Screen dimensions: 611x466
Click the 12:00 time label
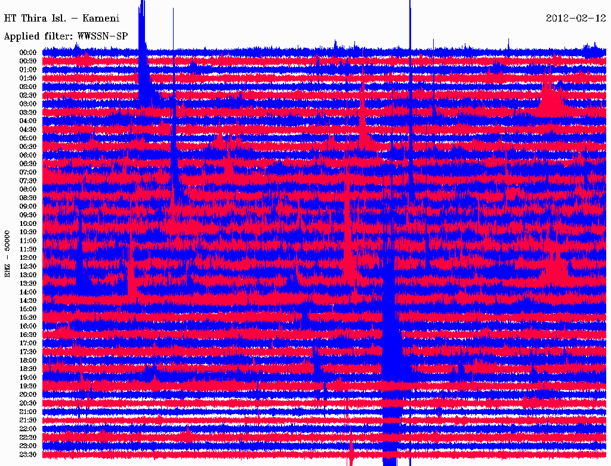click(x=28, y=258)
